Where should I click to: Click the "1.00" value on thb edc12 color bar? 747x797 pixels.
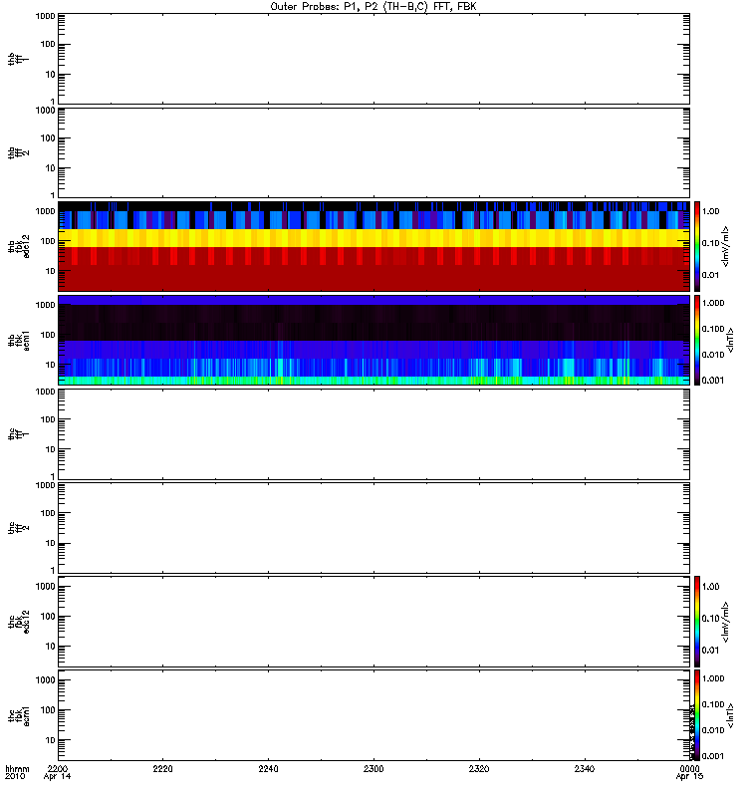(x=710, y=211)
